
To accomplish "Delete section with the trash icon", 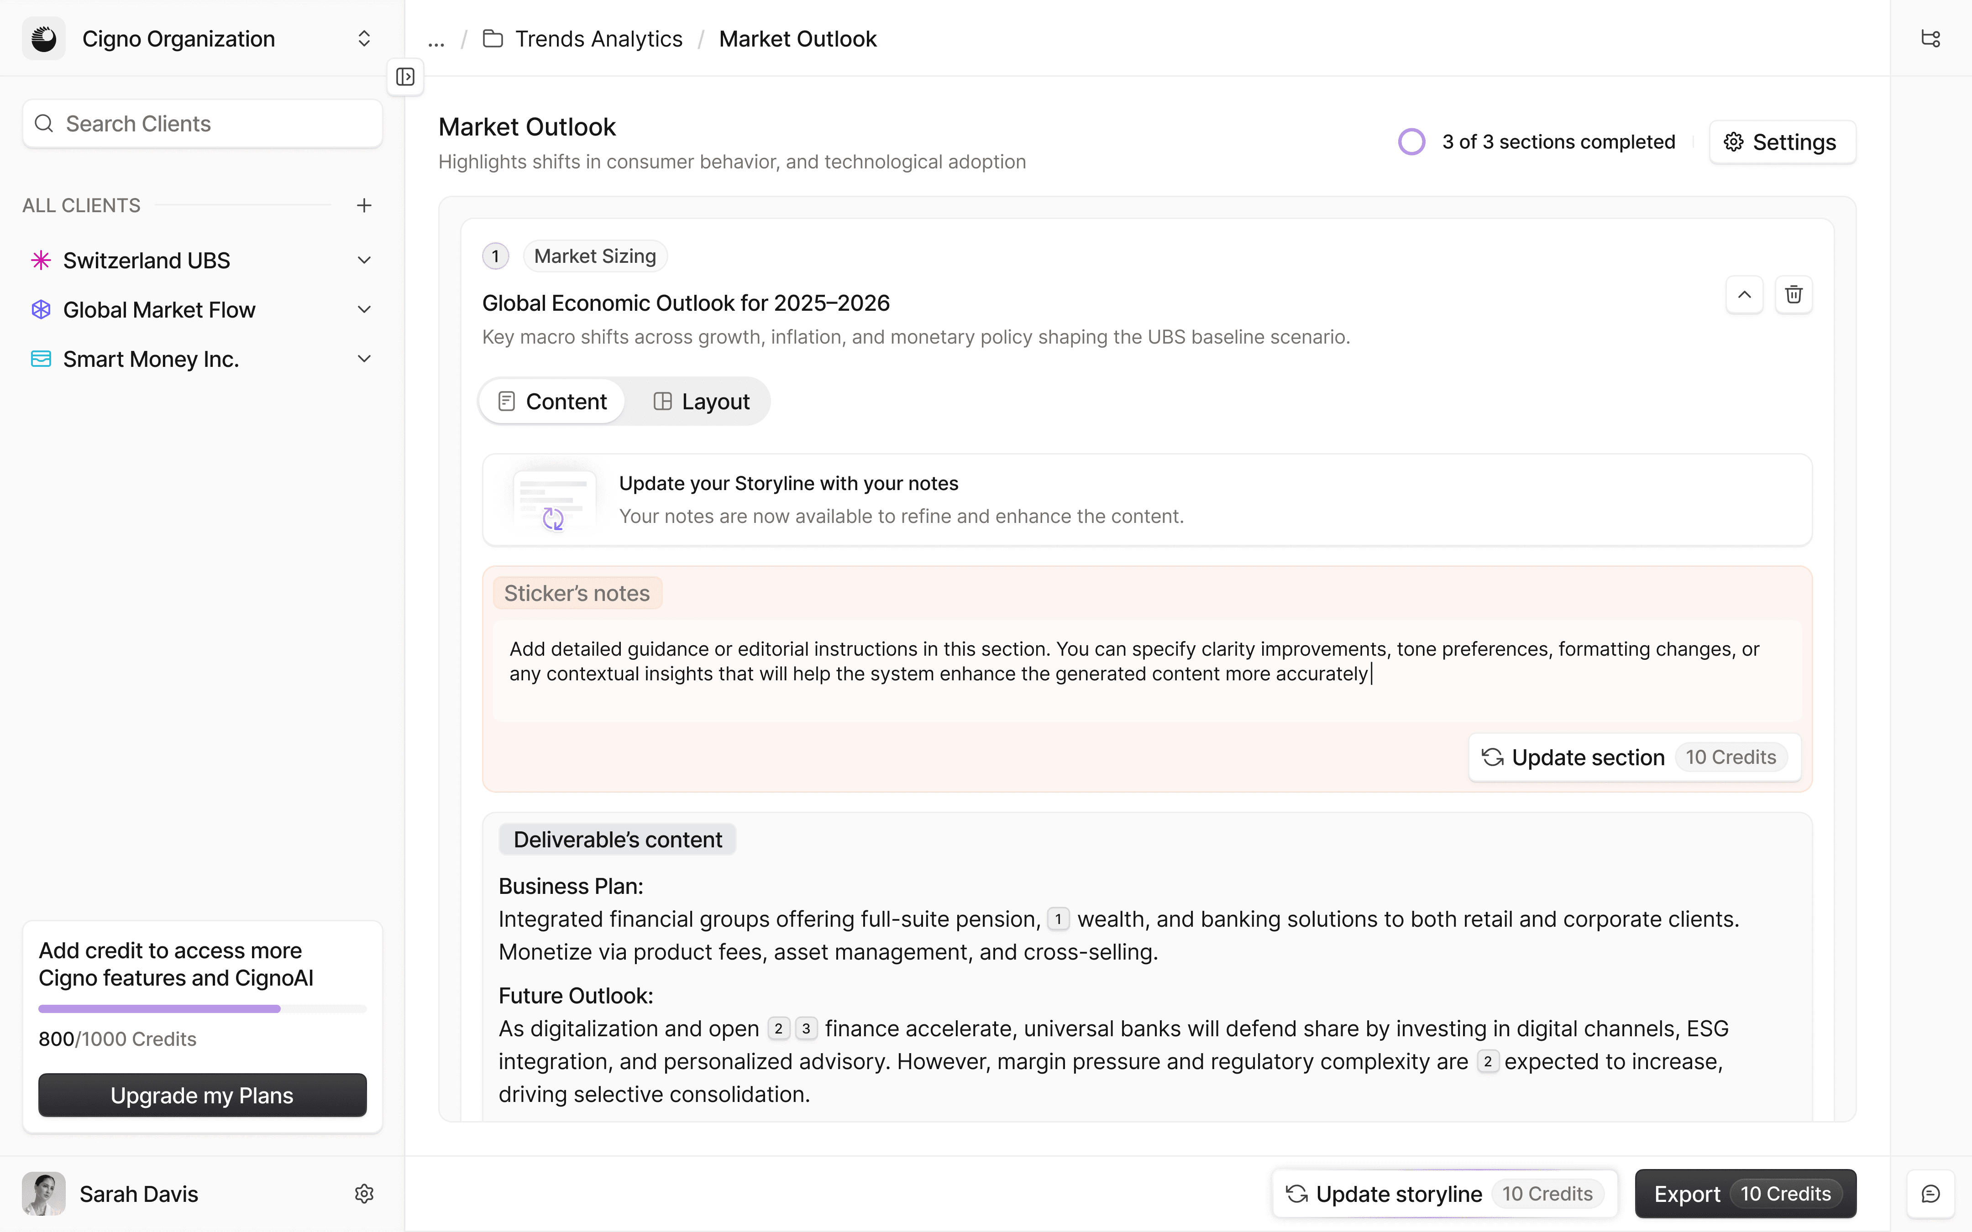I will pos(1794,294).
